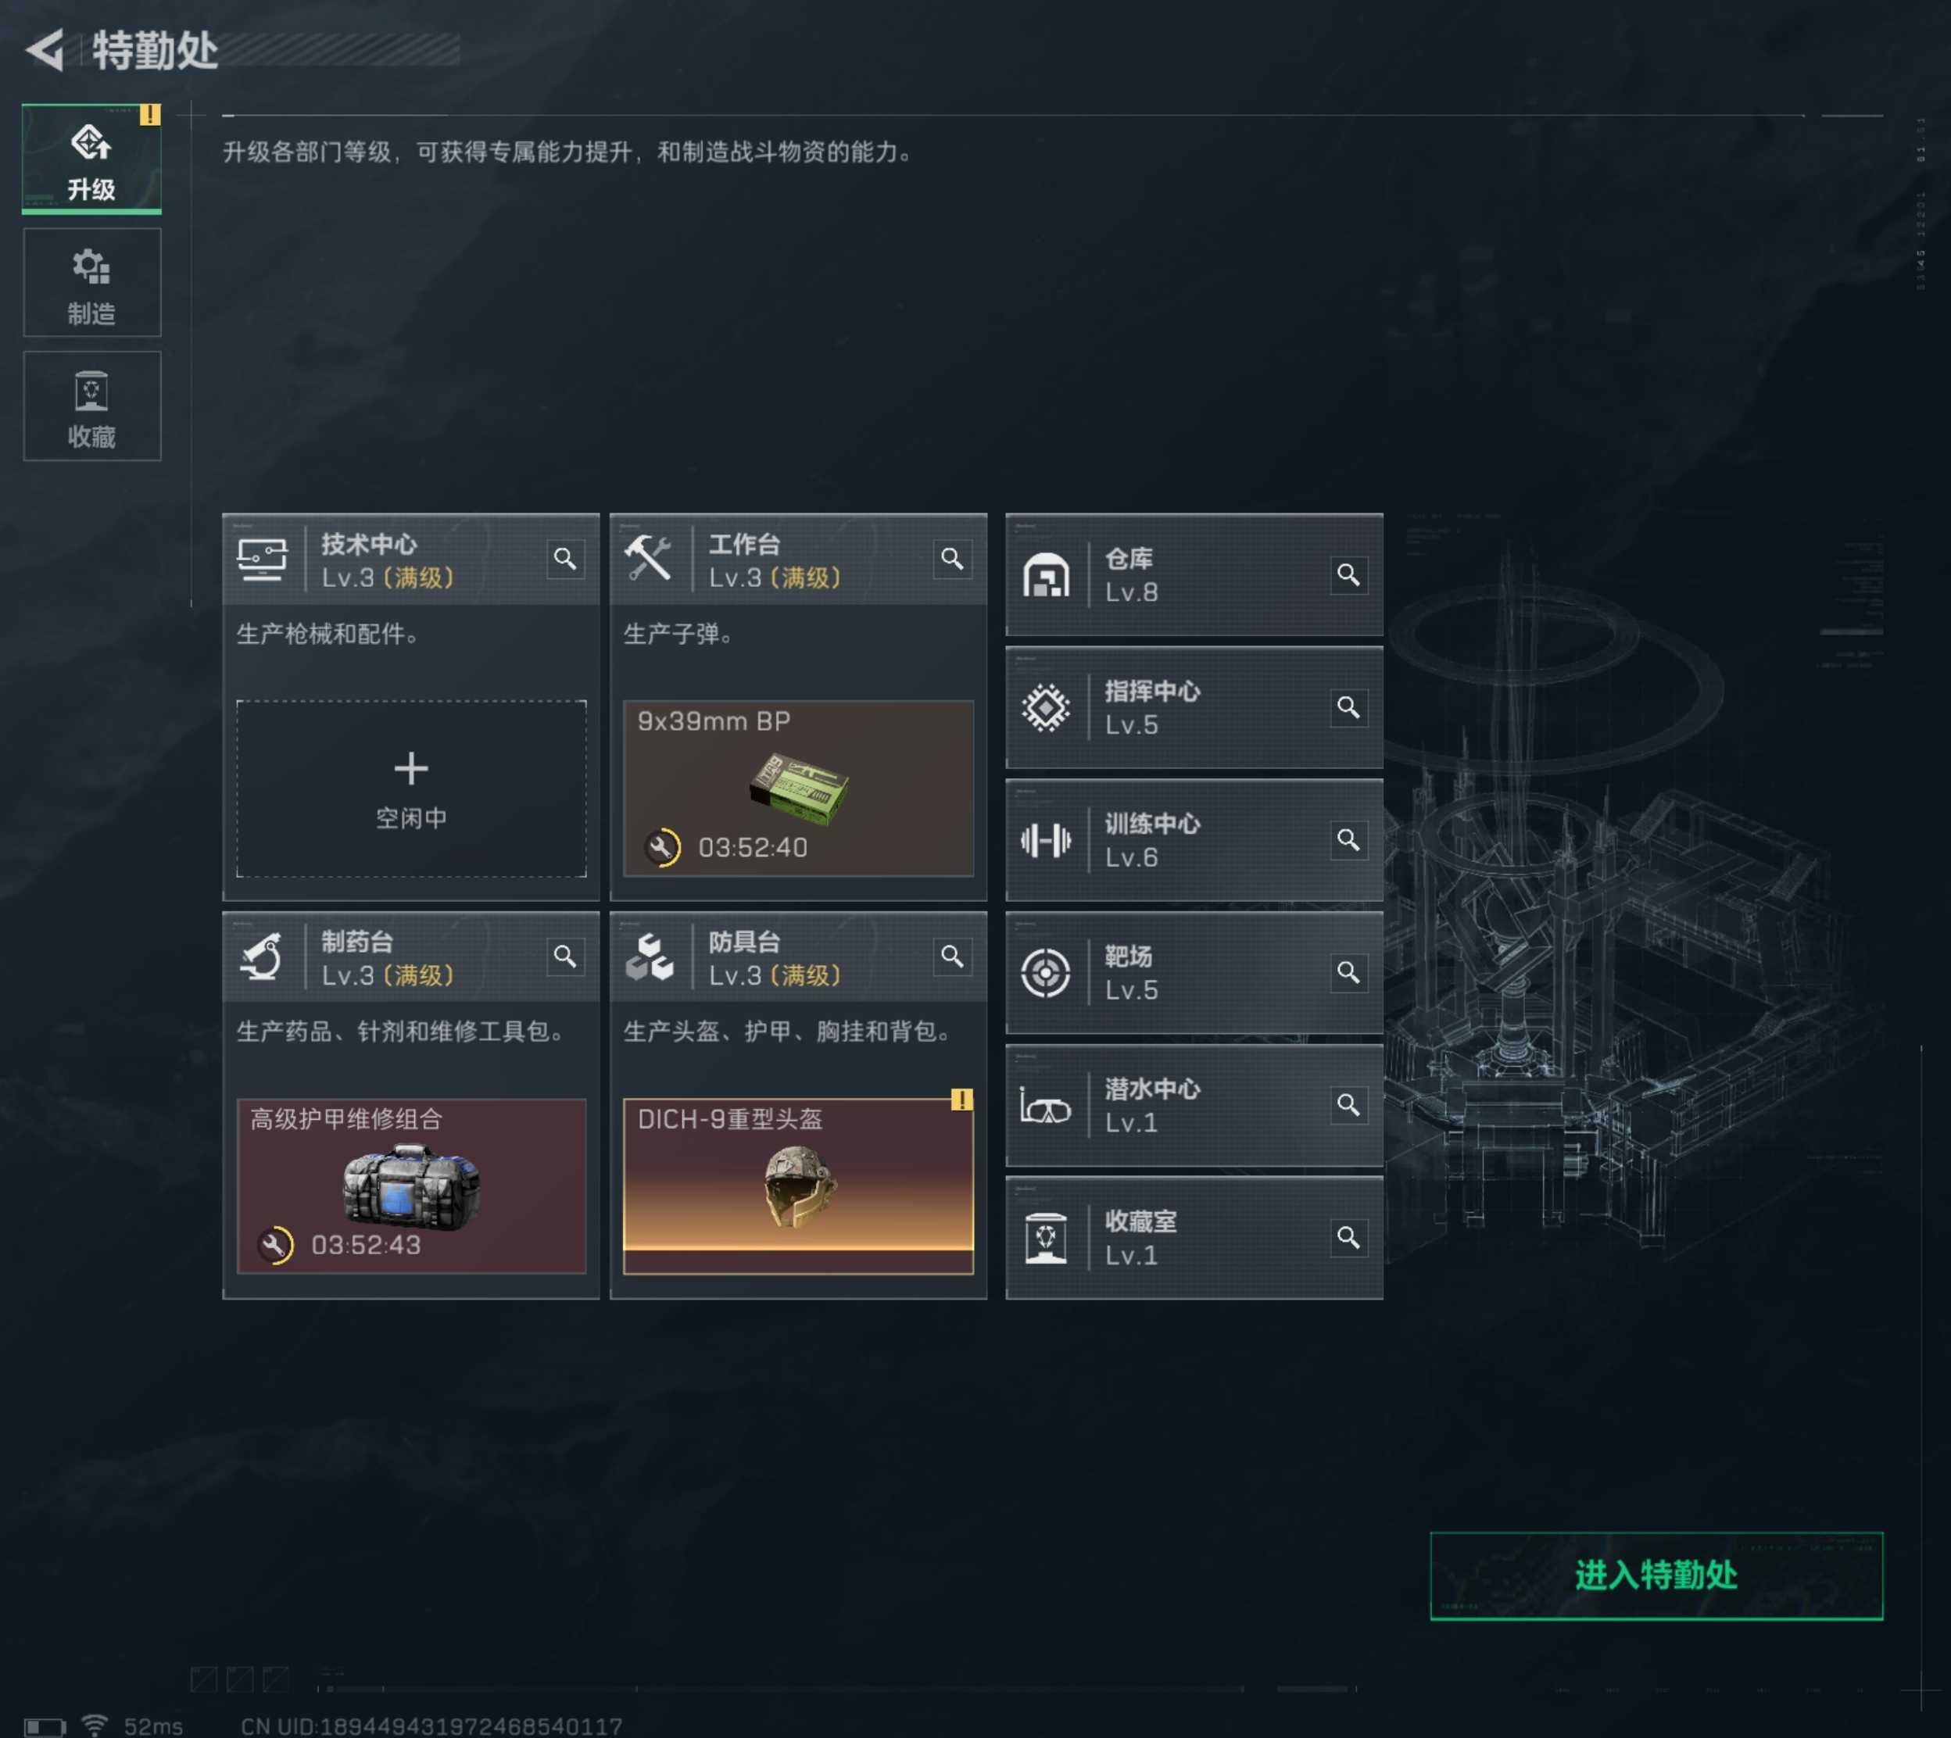Viewport: 1951px width, 1738px height.
Task: Click the 制药台 magnifier icon
Action: (565, 957)
